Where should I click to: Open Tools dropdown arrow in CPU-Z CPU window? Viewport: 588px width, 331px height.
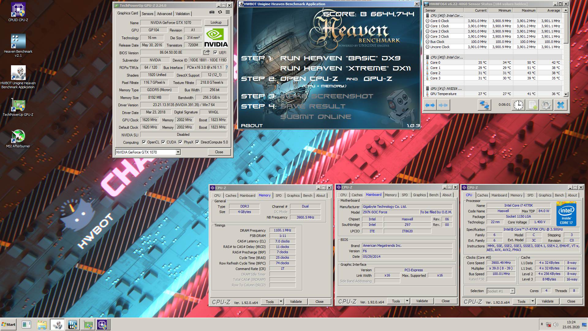pyautogui.click(x=533, y=301)
